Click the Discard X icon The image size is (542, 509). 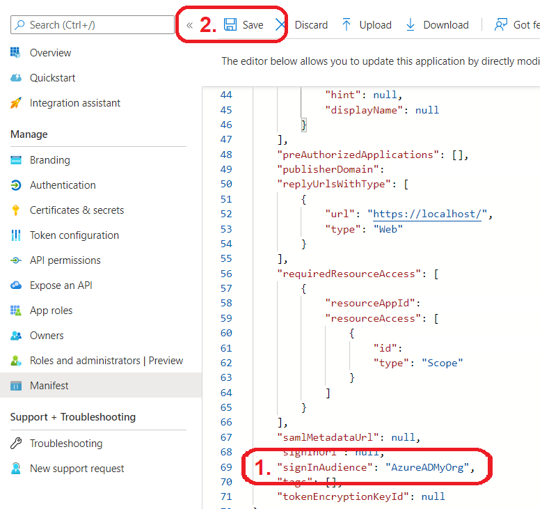pyautogui.click(x=280, y=25)
